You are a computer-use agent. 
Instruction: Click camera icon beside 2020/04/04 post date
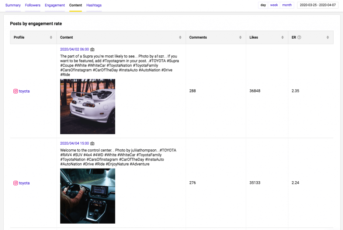92,144
